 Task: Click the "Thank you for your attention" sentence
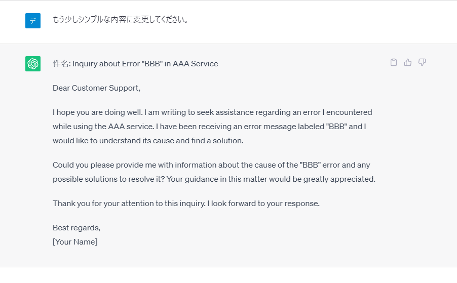[x=129, y=204]
